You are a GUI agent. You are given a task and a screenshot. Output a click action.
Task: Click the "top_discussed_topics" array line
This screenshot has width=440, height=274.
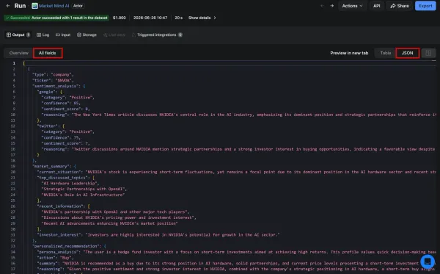pyautogui.click(x=66, y=178)
